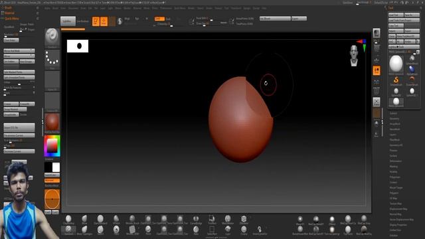Select the hPolish brush in bottom shelf
425x239 pixels.
116,219
